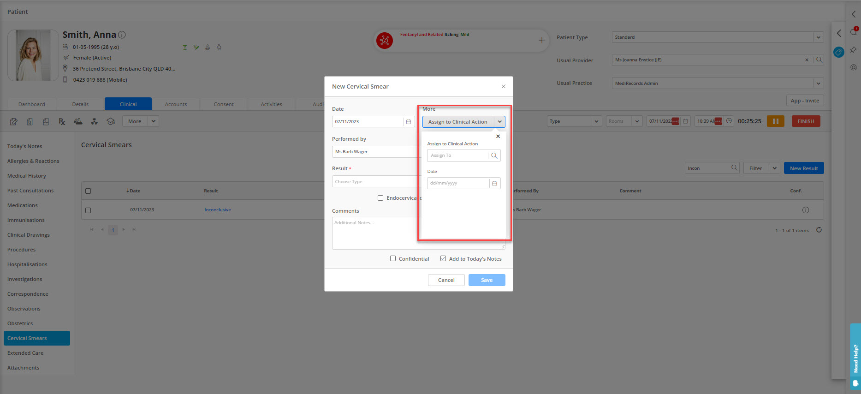The image size is (861, 394).
Task: Click the at-sign mentions icon
Action: coord(854,67)
